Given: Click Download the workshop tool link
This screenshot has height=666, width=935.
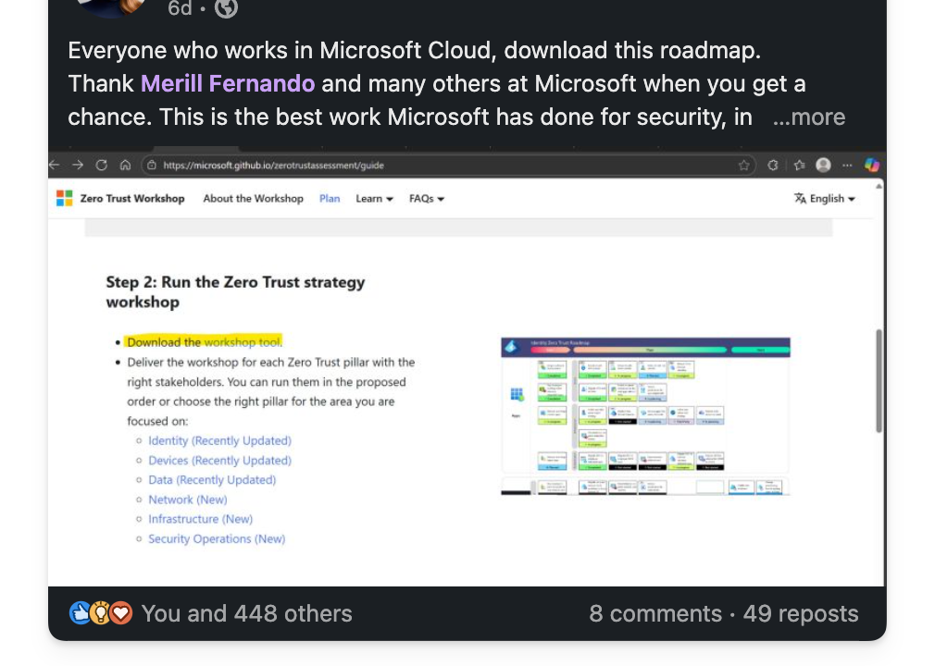Looking at the screenshot, I should coord(205,342).
